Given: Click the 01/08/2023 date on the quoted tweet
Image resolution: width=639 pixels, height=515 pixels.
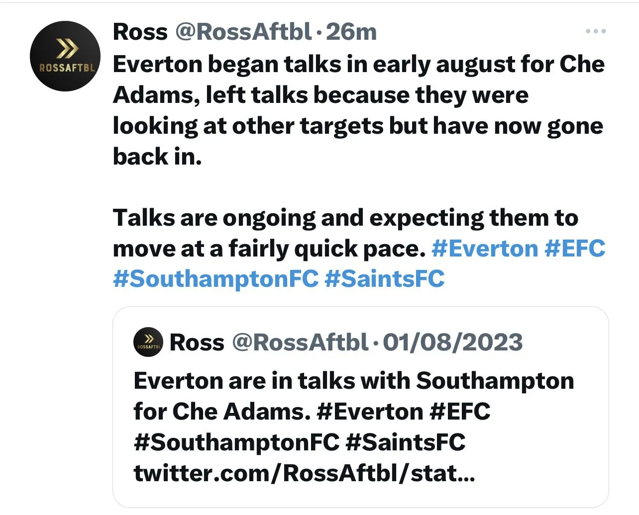Looking at the screenshot, I should [453, 343].
